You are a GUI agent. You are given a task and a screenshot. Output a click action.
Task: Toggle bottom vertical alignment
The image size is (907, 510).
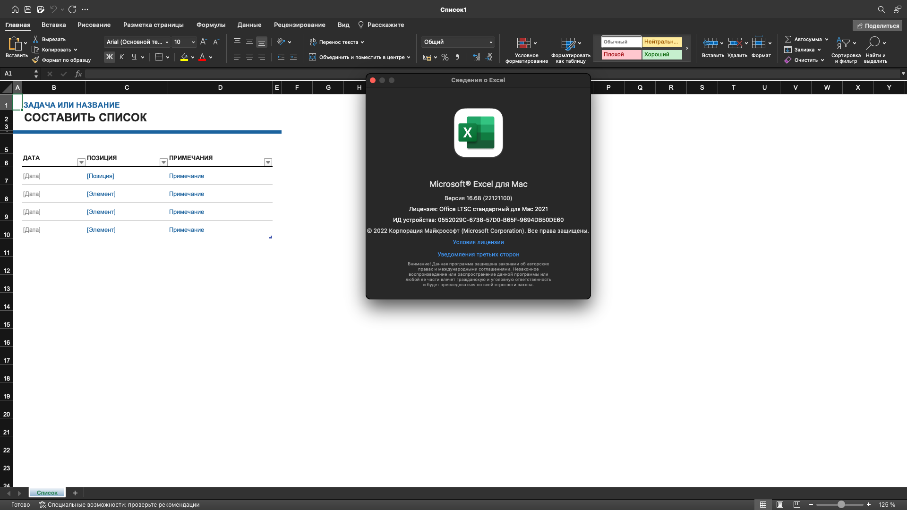pyautogui.click(x=262, y=42)
